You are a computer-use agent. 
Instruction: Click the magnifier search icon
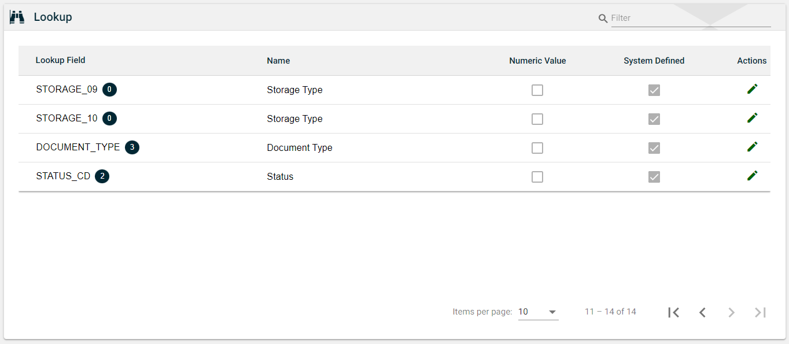603,19
